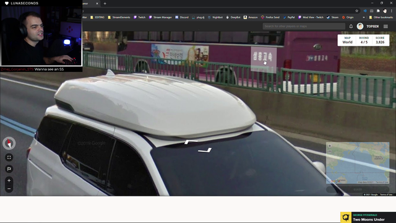Click the music overlay album icon

(x=346, y=217)
